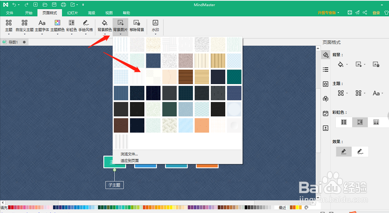The image size is (389, 213).
Task: Open the clipart clover sidebar icon
Action: 326,99
